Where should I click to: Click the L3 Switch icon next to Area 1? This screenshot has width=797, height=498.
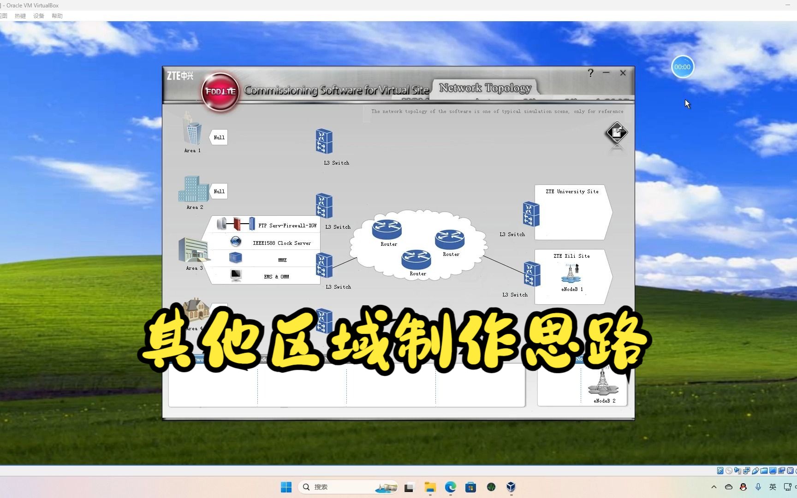click(x=324, y=141)
